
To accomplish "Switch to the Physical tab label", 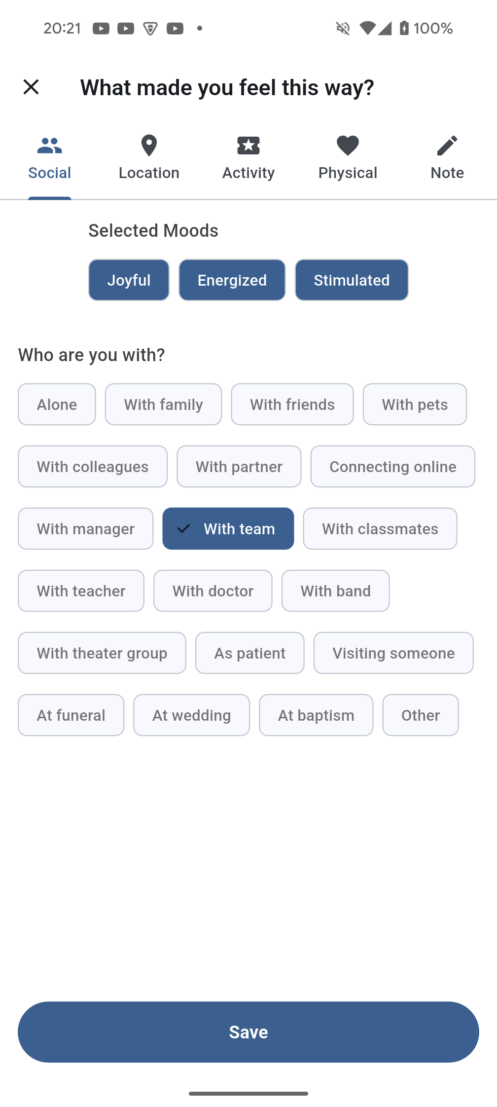I will tap(348, 173).
